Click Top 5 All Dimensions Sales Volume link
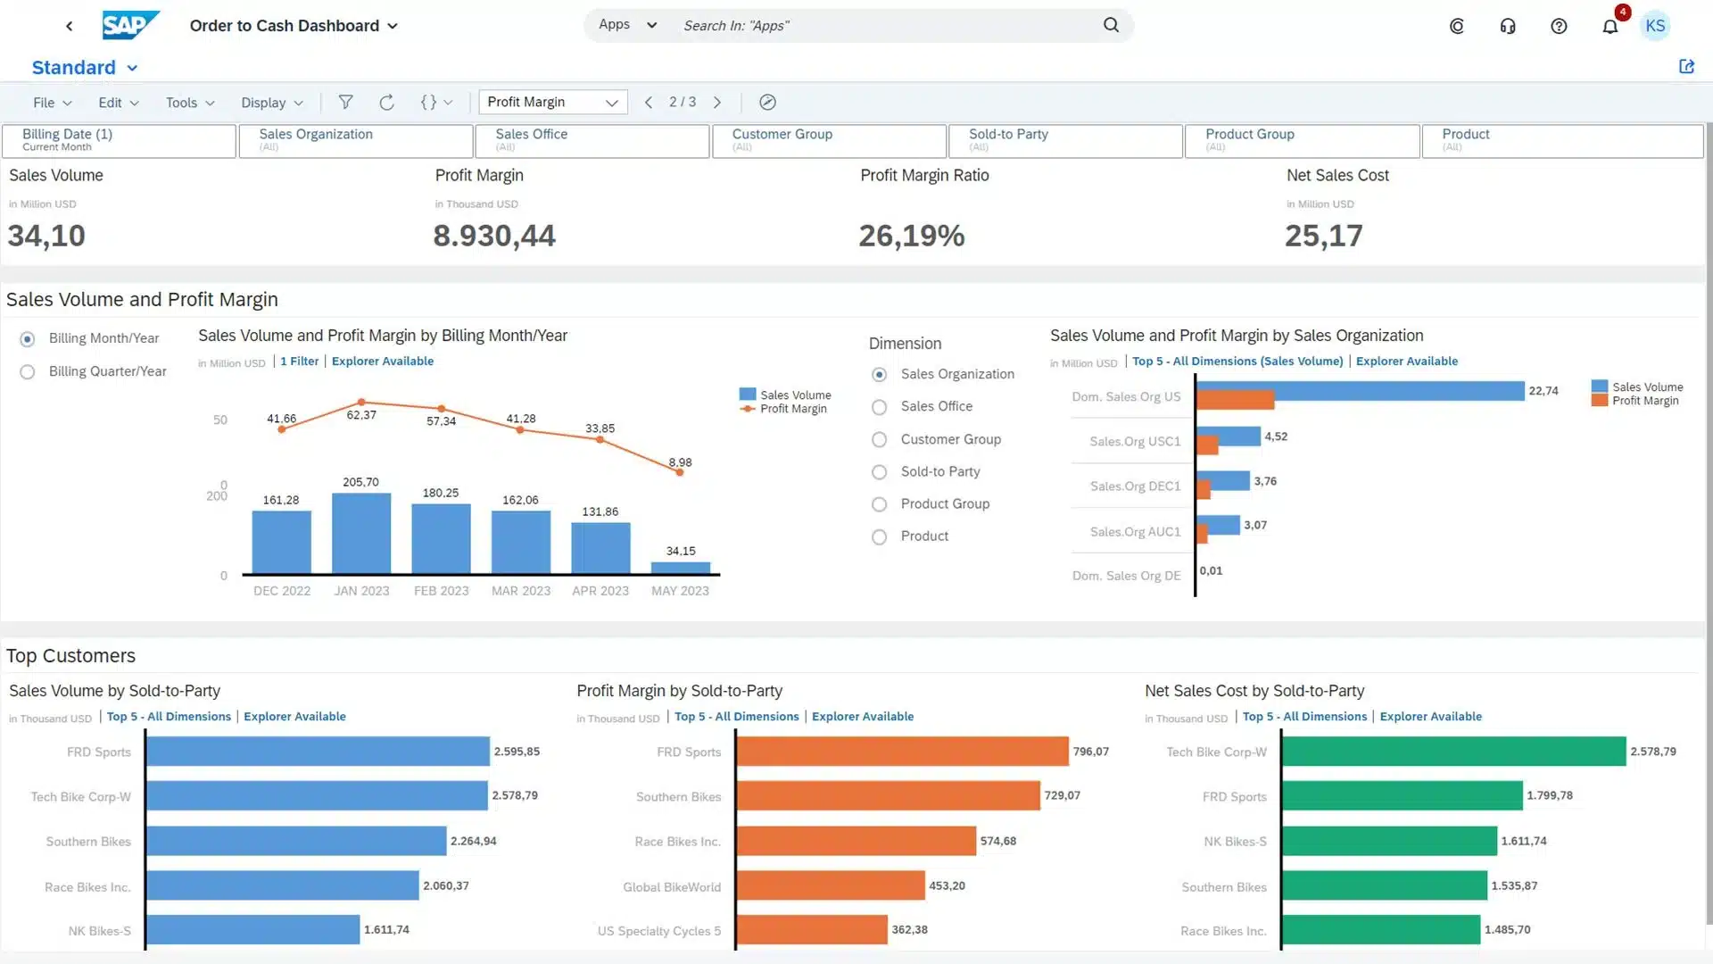The image size is (1713, 964). (1236, 361)
